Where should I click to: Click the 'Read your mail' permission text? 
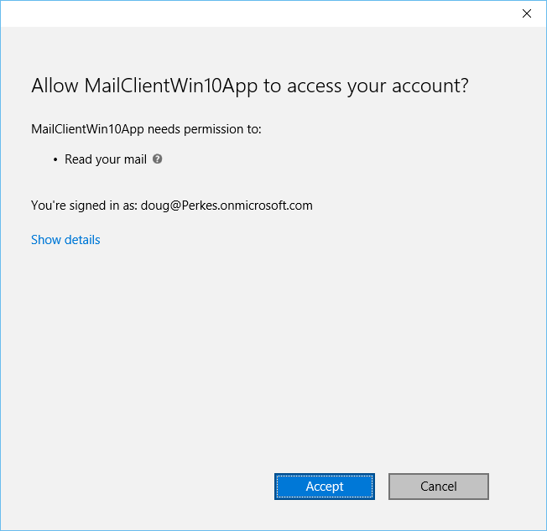(106, 159)
